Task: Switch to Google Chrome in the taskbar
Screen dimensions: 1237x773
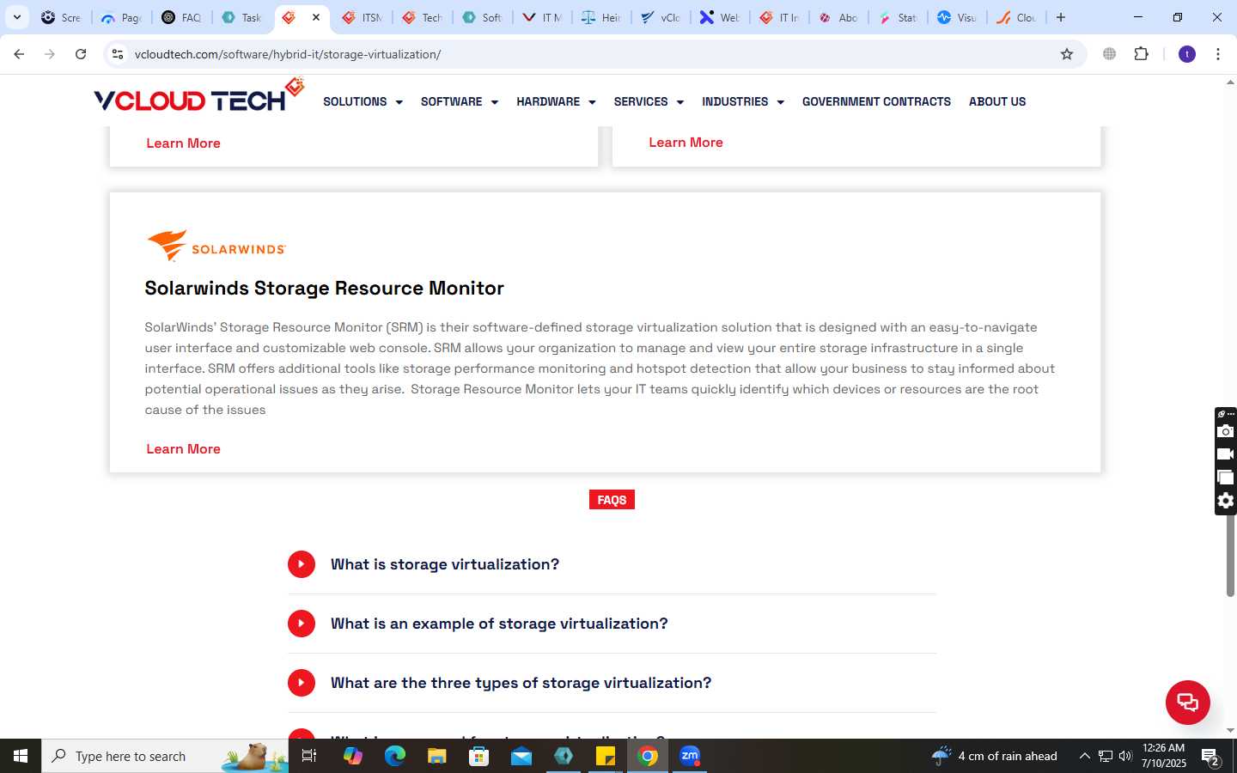Action: [x=648, y=756]
